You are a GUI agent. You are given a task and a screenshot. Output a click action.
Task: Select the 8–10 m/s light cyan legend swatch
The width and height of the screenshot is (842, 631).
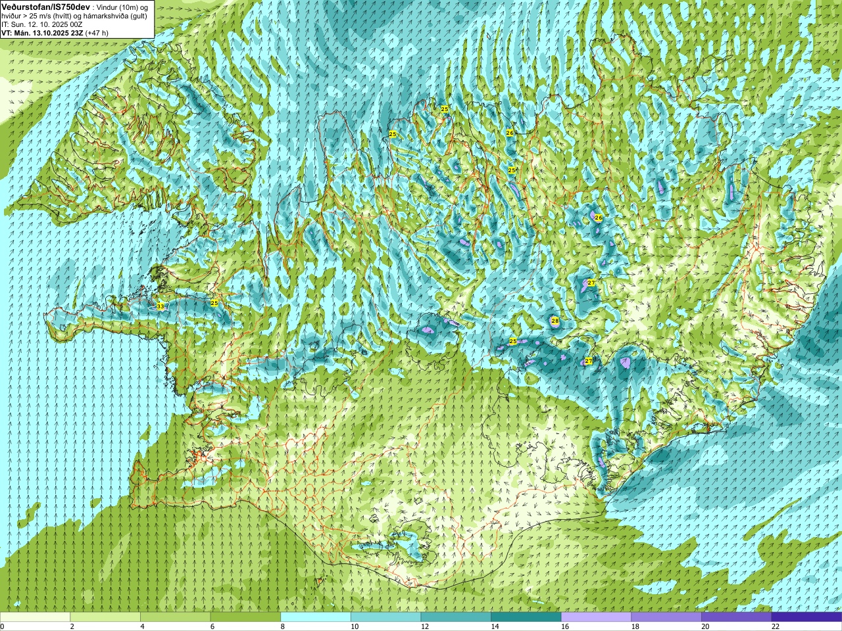click(316, 617)
